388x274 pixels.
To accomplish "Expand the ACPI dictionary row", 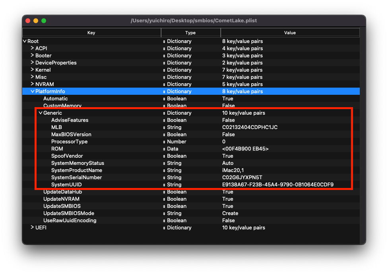I will coord(32,48).
